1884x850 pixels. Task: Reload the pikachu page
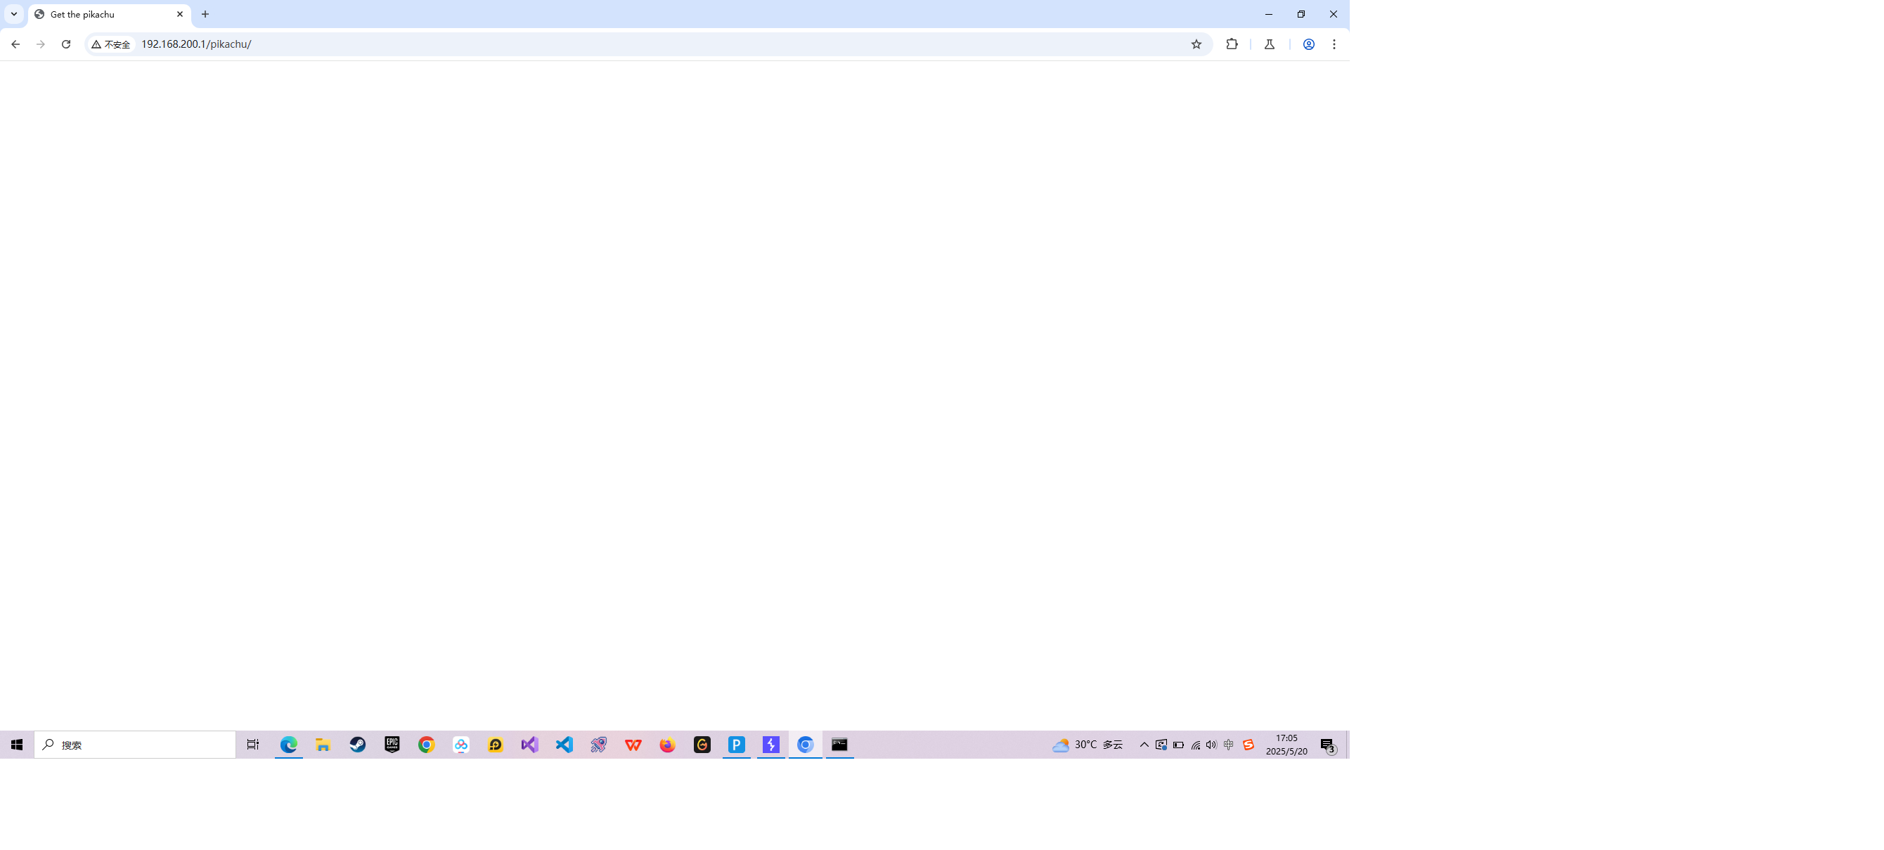coord(66,44)
